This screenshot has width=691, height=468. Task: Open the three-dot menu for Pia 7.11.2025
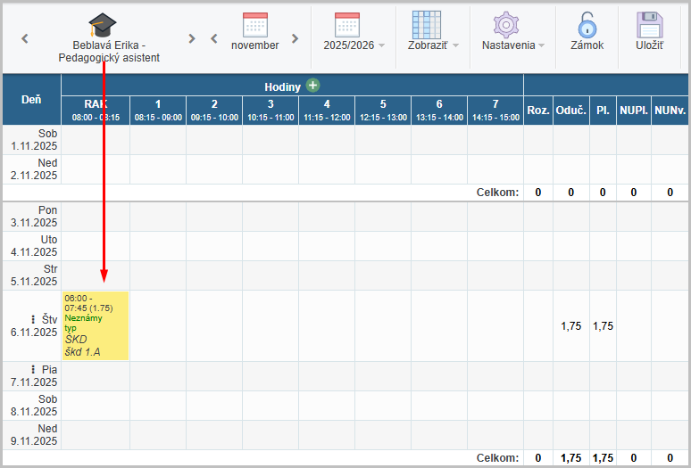click(33, 369)
